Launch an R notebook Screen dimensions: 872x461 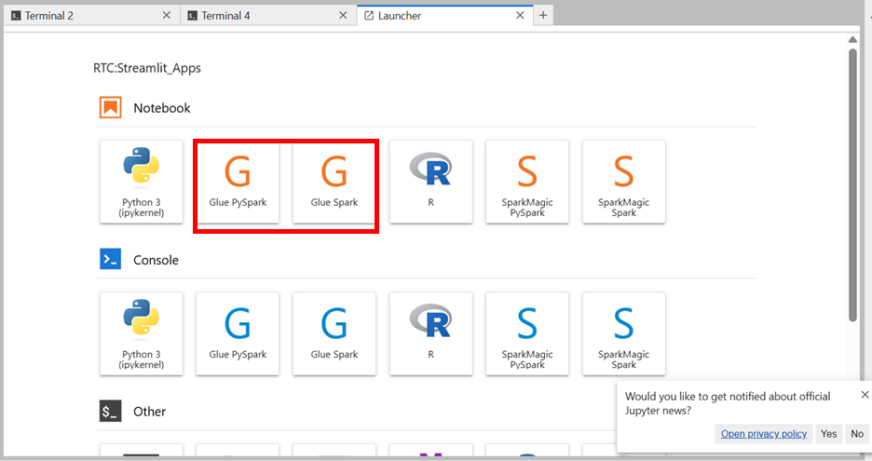pos(431,182)
